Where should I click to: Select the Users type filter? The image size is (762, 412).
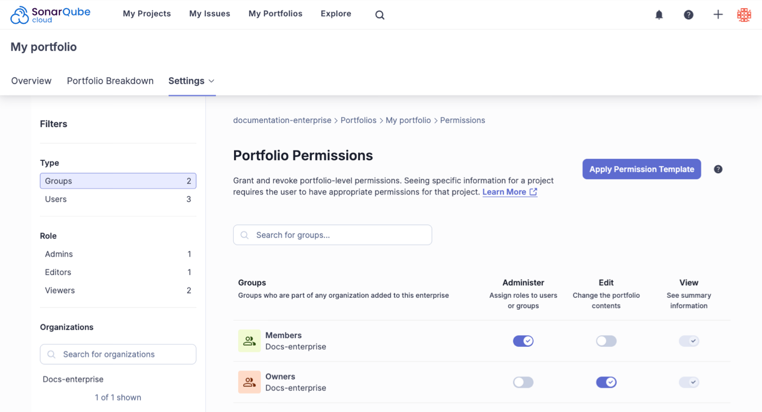pos(118,199)
